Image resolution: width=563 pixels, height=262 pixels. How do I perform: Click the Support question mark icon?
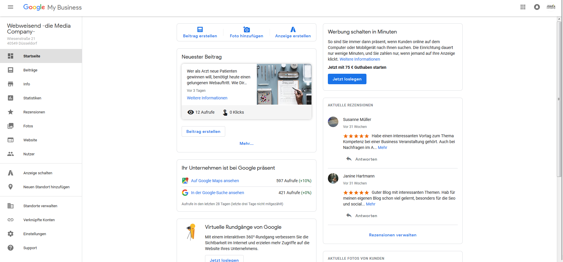11,248
